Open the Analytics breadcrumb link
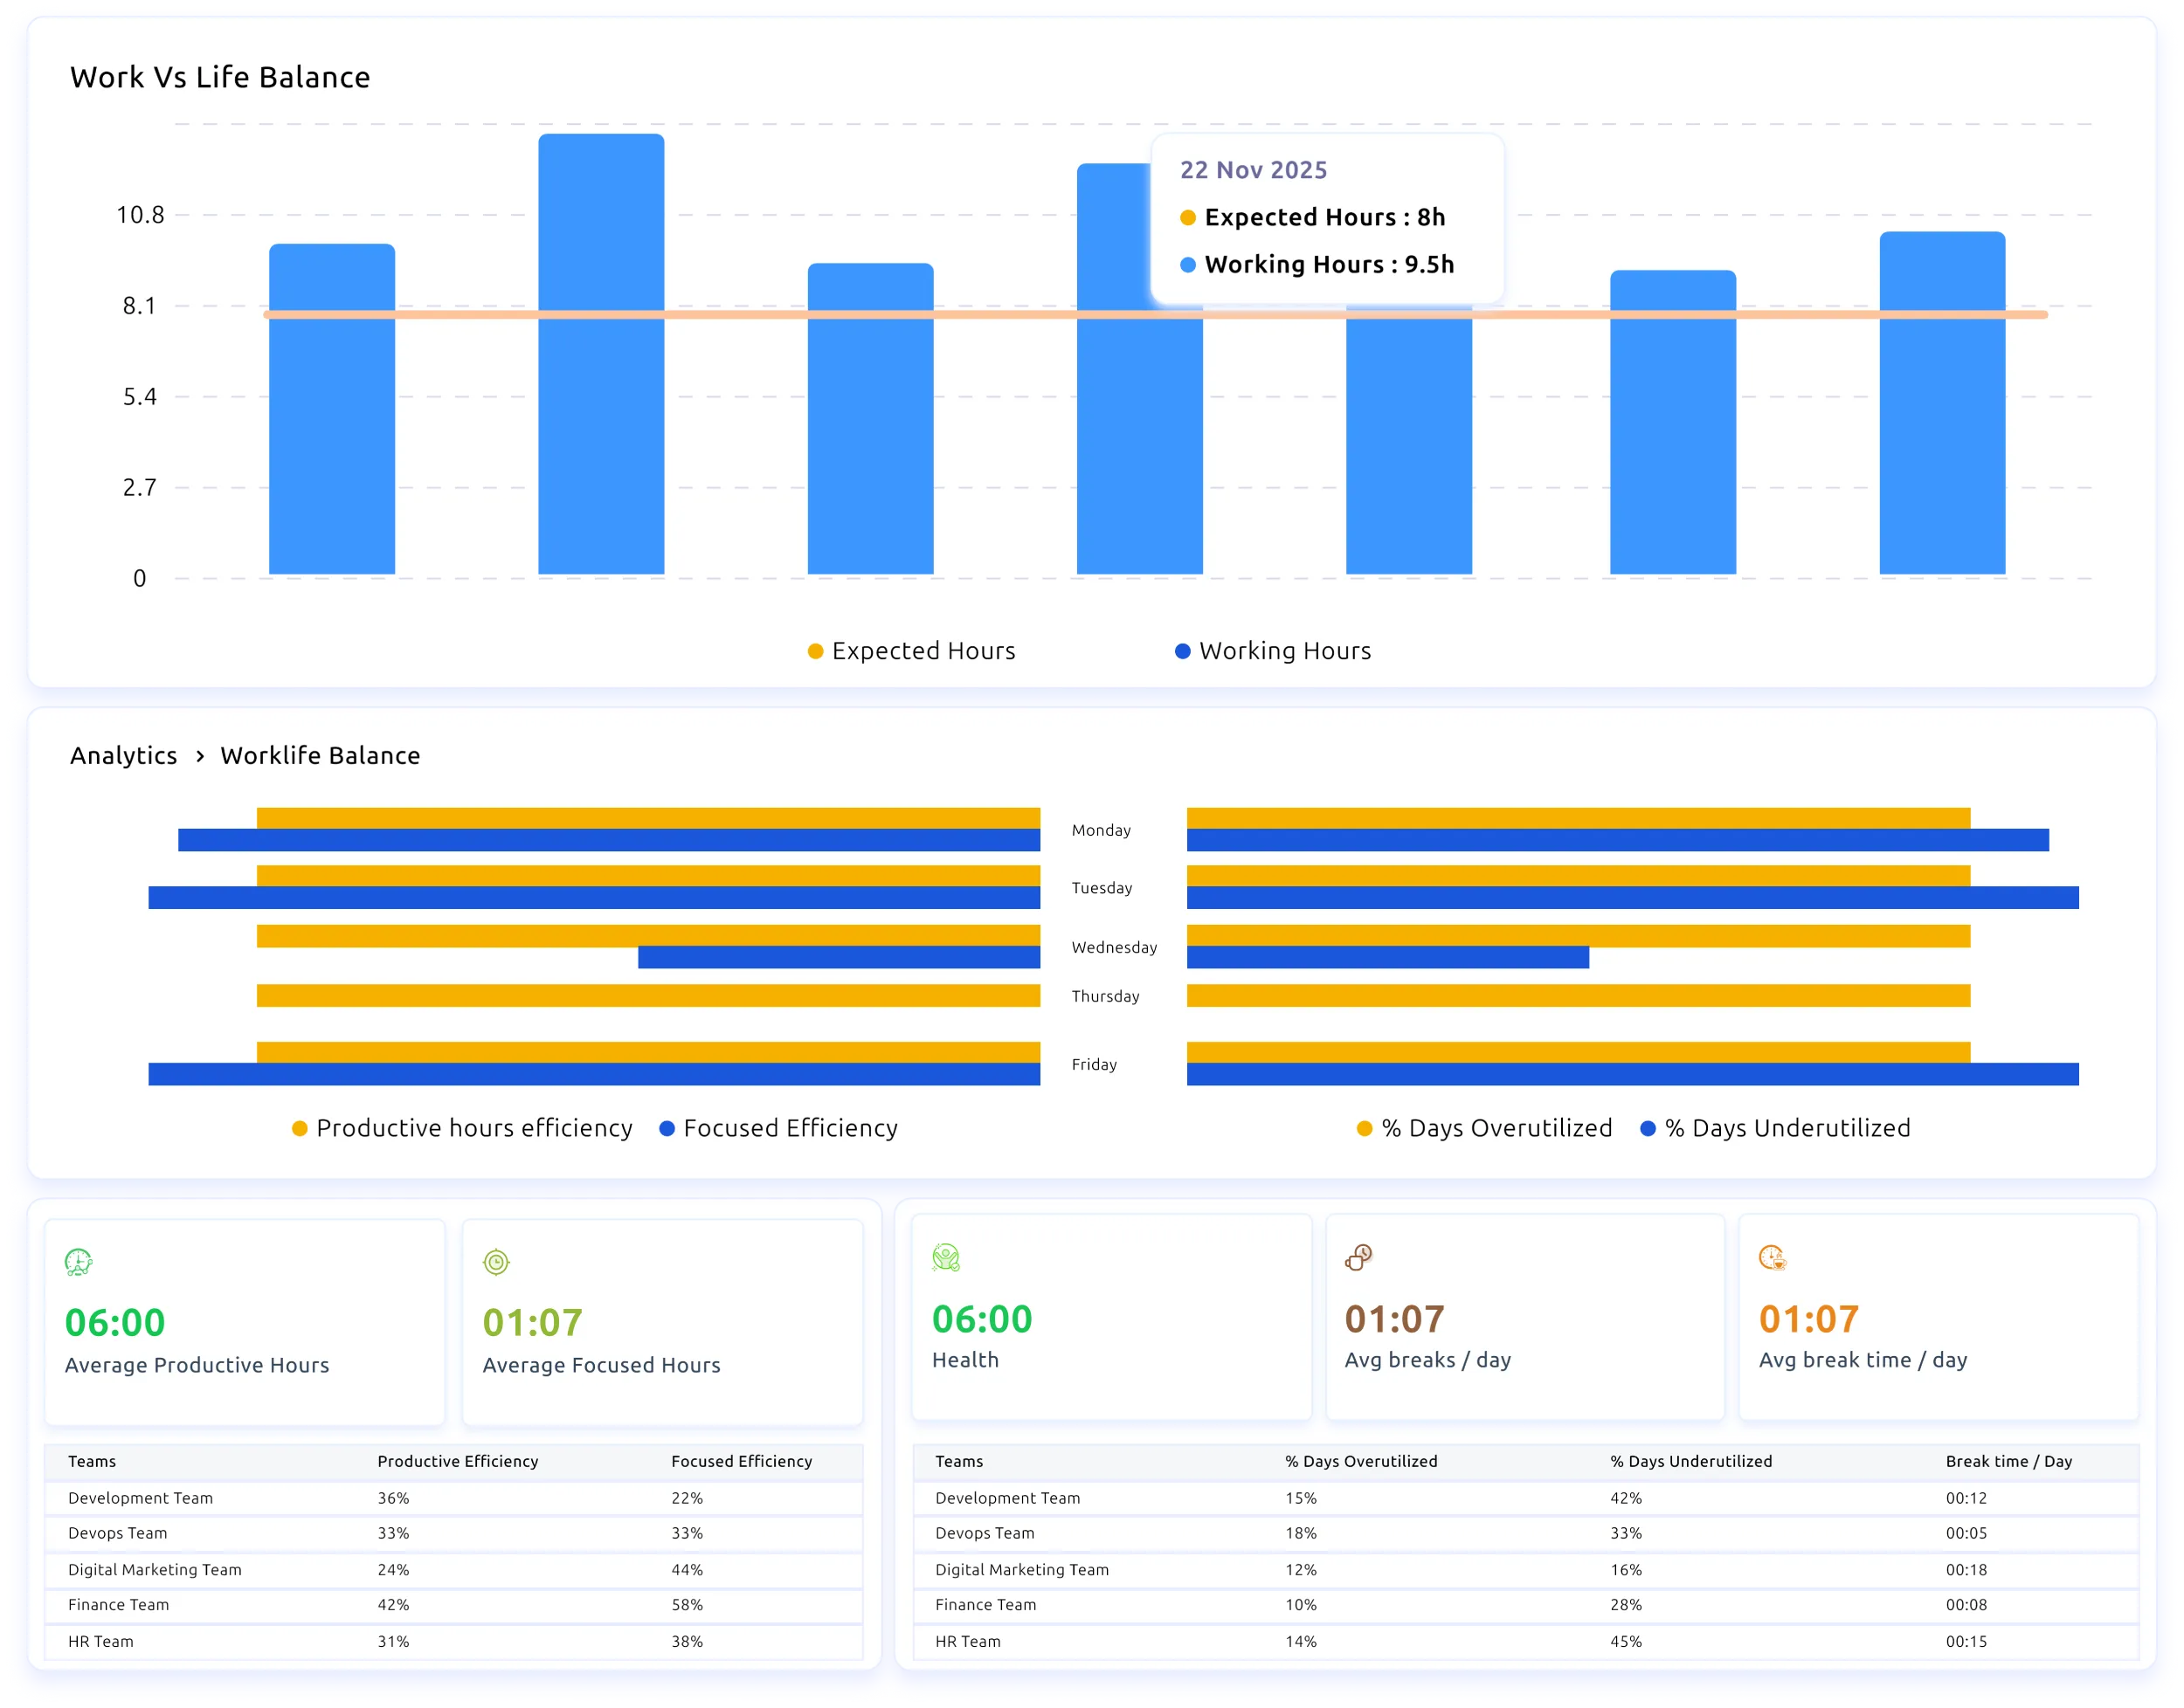Image resolution: width=2184 pixels, height=1708 pixels. [123, 756]
